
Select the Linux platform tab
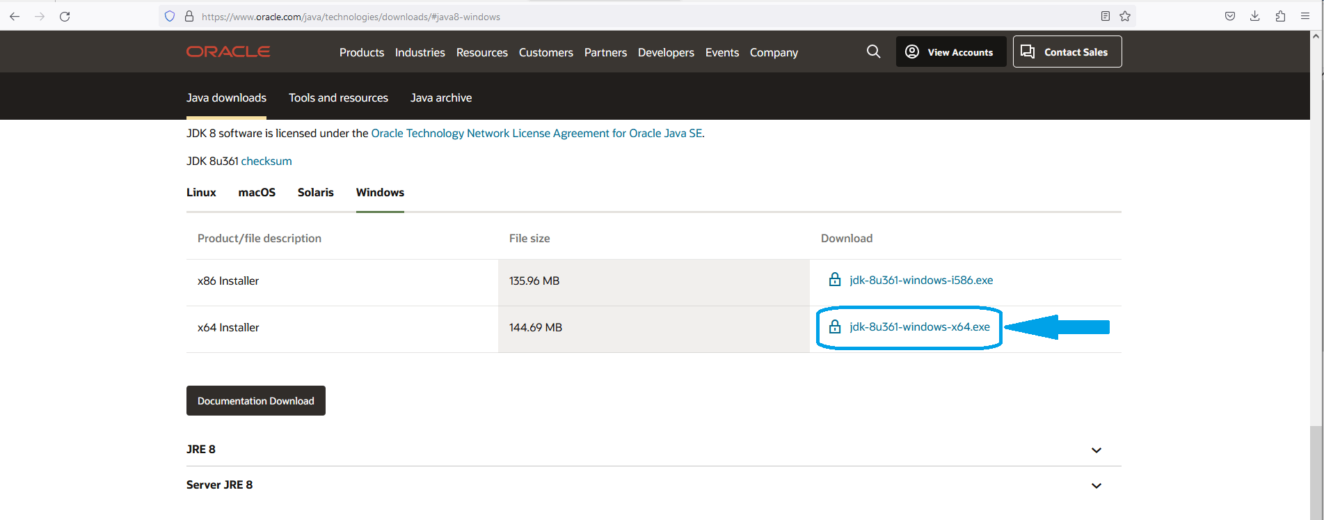(x=201, y=192)
